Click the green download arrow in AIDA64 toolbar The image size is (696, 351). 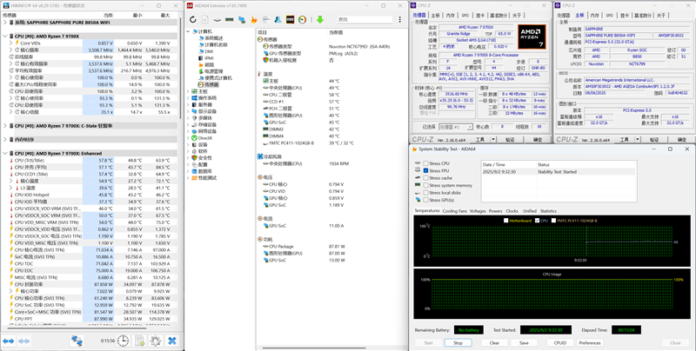(319, 19)
